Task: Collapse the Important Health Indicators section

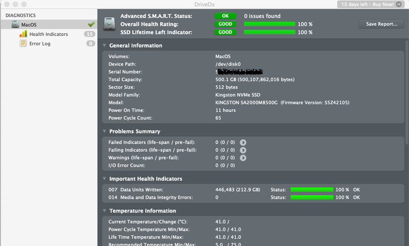Action: click(105, 179)
